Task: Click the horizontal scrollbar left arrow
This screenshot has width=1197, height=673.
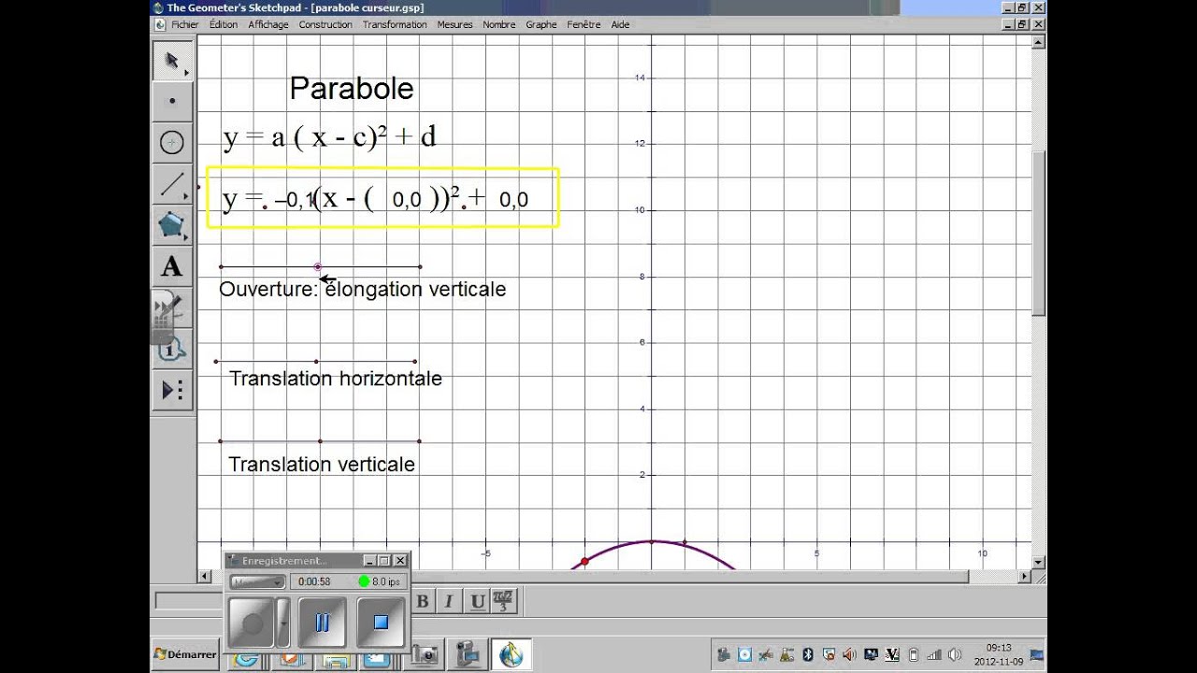Action: coord(205,577)
